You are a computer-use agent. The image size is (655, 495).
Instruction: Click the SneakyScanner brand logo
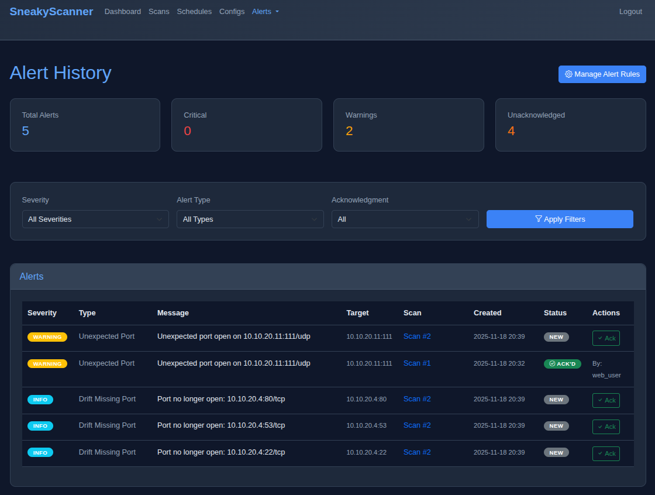click(51, 11)
